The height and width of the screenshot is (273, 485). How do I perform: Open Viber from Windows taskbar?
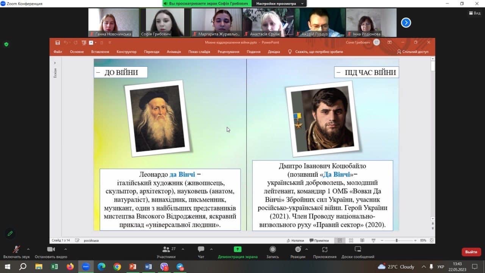tap(164, 267)
